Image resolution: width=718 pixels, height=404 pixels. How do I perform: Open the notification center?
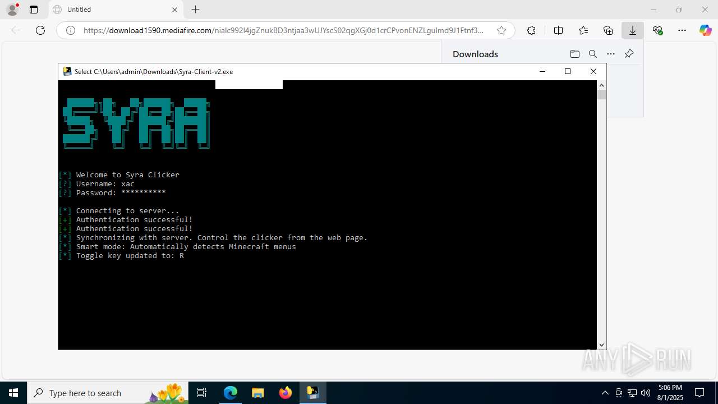coord(699,393)
